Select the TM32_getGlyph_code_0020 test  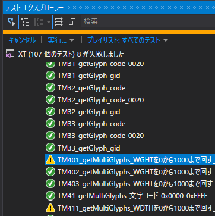point(100,100)
